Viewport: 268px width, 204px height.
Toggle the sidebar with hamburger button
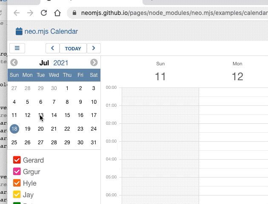click(x=17, y=48)
